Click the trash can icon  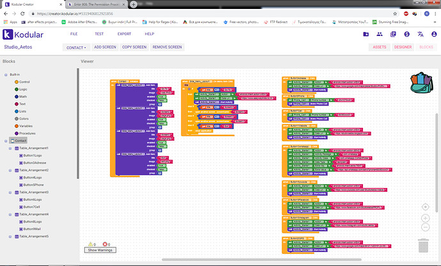click(x=423, y=246)
